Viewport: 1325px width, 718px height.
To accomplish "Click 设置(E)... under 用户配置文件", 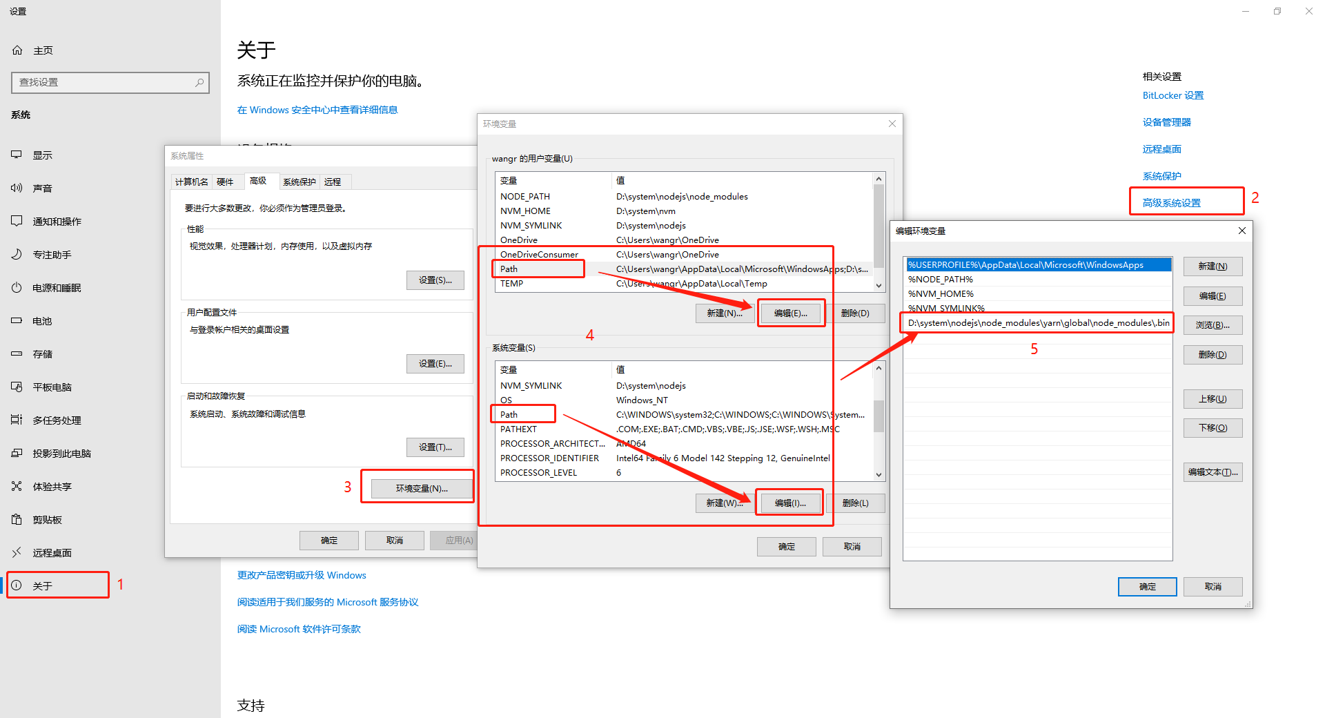I will (435, 363).
